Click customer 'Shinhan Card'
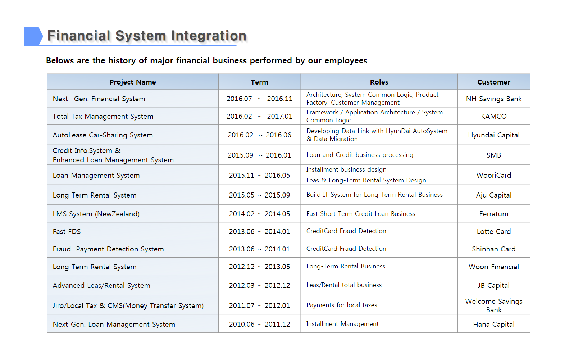The height and width of the screenshot is (340, 574). click(x=494, y=249)
